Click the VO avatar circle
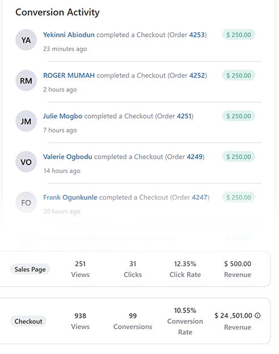This screenshot has width=279, height=354. point(26,162)
